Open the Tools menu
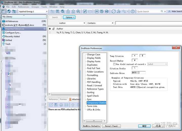This screenshot has height=131, width=182. (44, 7)
